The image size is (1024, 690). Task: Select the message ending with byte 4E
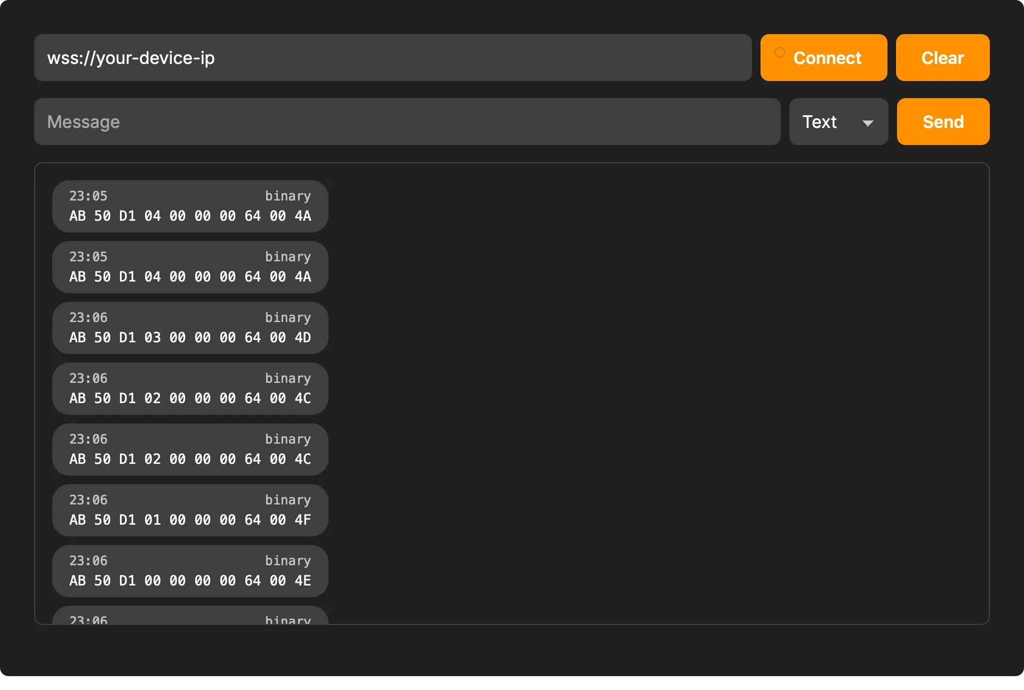[190, 571]
